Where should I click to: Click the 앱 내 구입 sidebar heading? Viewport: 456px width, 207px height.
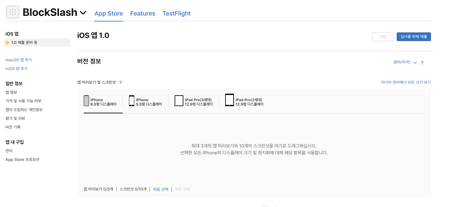tap(15, 142)
